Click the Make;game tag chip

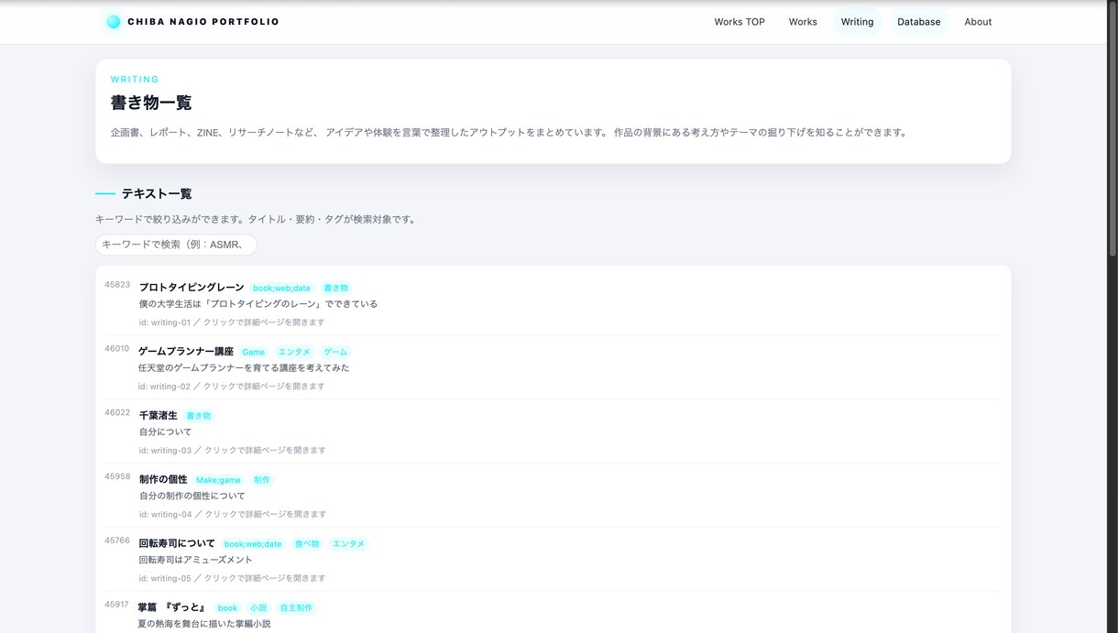pos(218,480)
